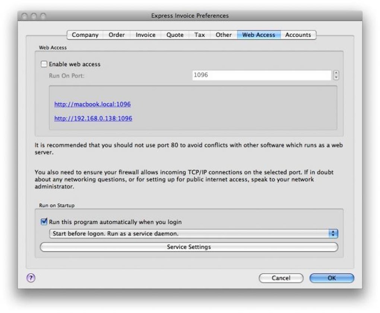This screenshot has width=380, height=313.
Task: Select the Web Access tab
Action: (259, 35)
